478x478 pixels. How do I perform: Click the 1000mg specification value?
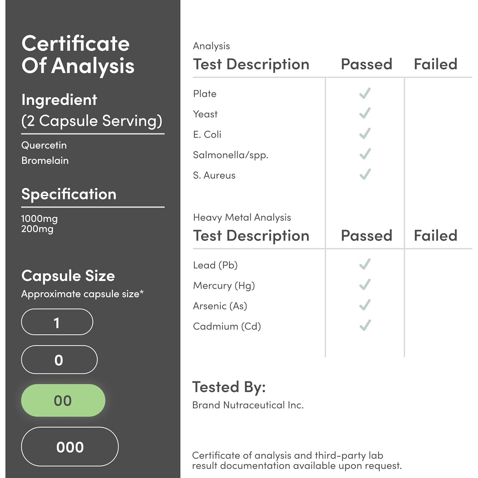(40, 219)
